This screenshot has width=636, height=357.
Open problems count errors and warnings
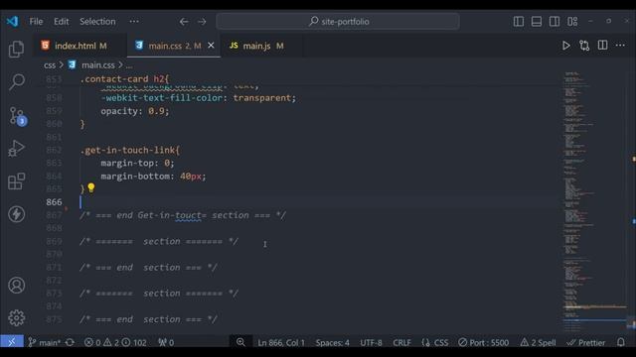pos(115,342)
